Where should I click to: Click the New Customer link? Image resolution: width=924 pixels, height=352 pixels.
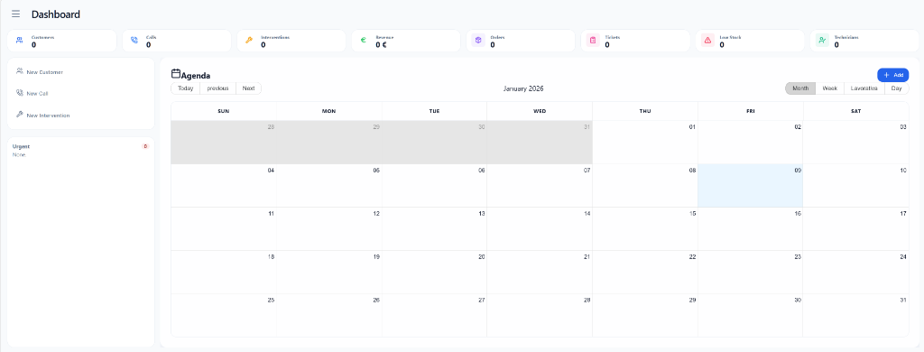point(45,72)
